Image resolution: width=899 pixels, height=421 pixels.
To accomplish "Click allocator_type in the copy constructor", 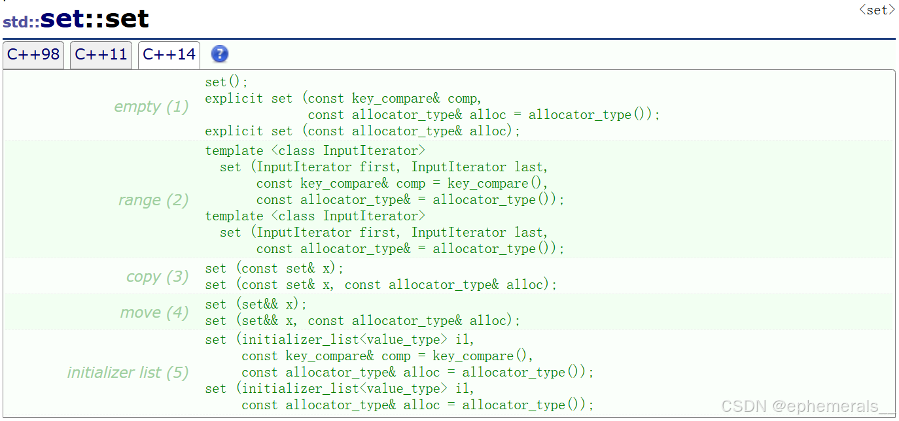I will pos(442,284).
